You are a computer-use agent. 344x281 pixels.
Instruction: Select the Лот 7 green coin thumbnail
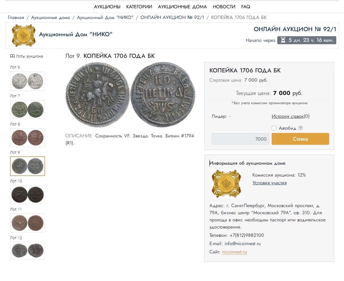28,109
